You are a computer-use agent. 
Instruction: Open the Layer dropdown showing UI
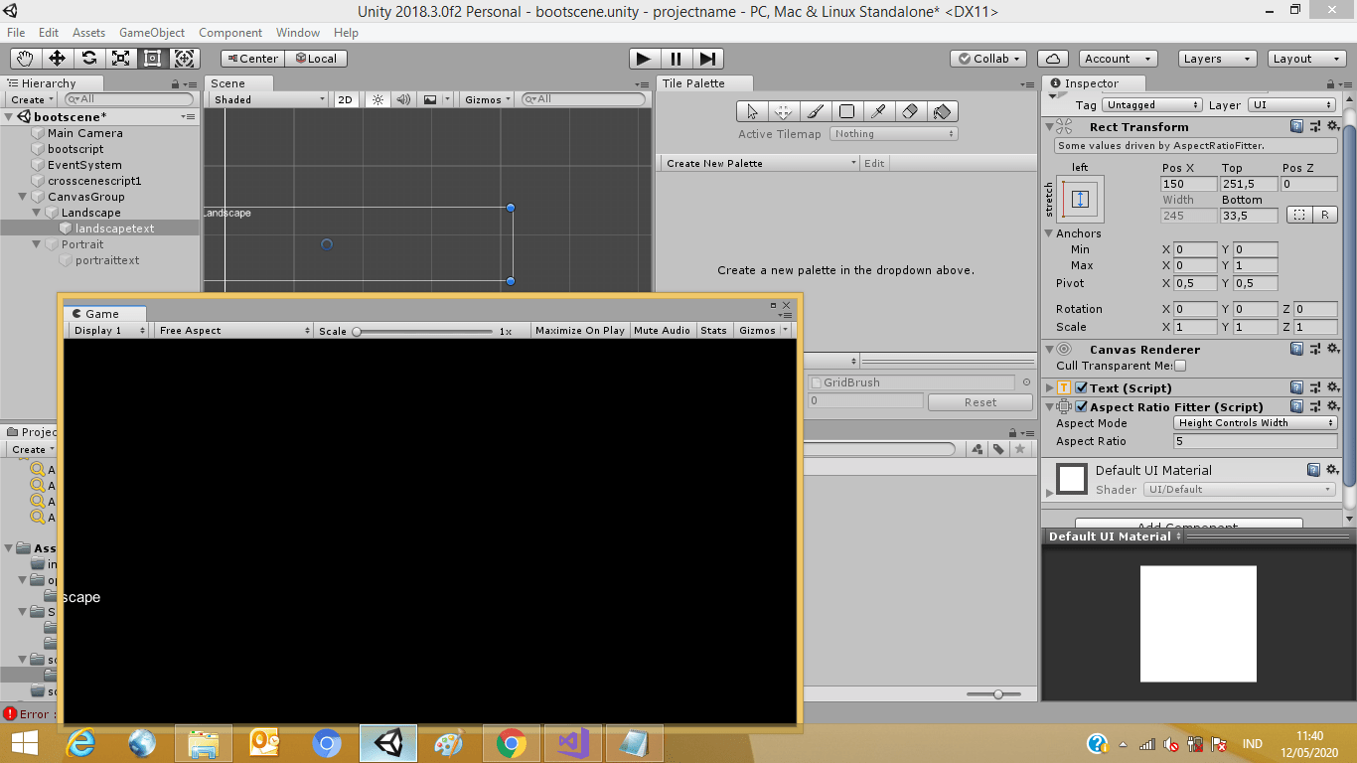pos(1291,105)
